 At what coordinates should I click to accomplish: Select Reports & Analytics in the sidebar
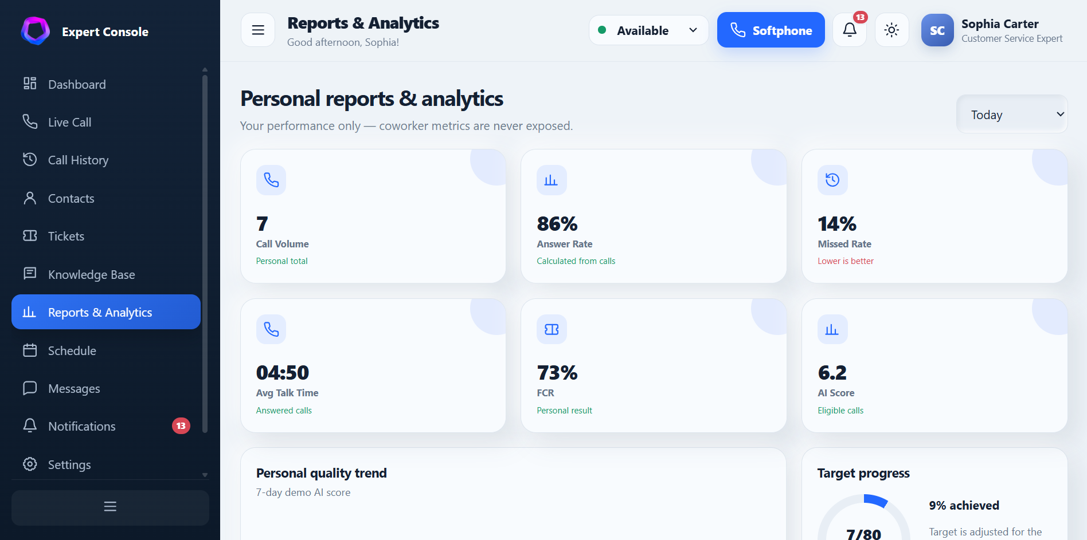[x=106, y=312]
